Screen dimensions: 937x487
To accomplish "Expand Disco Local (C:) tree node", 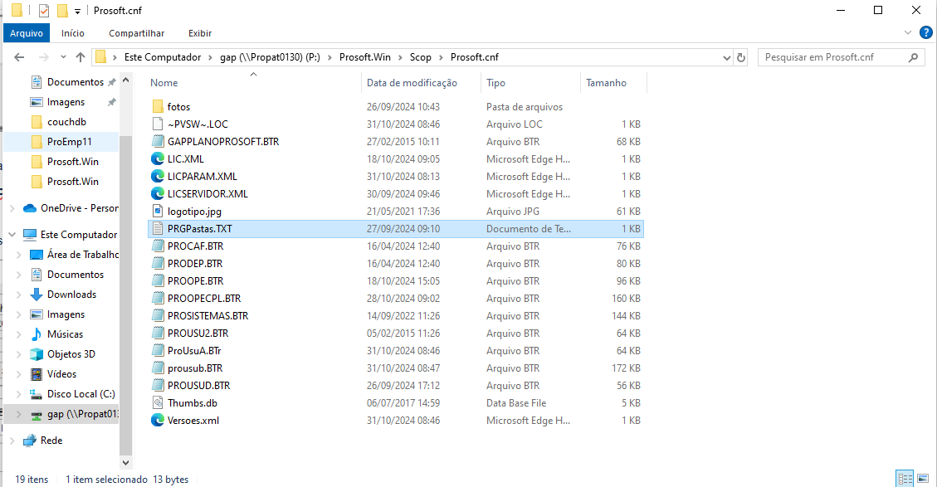I will (18, 394).
